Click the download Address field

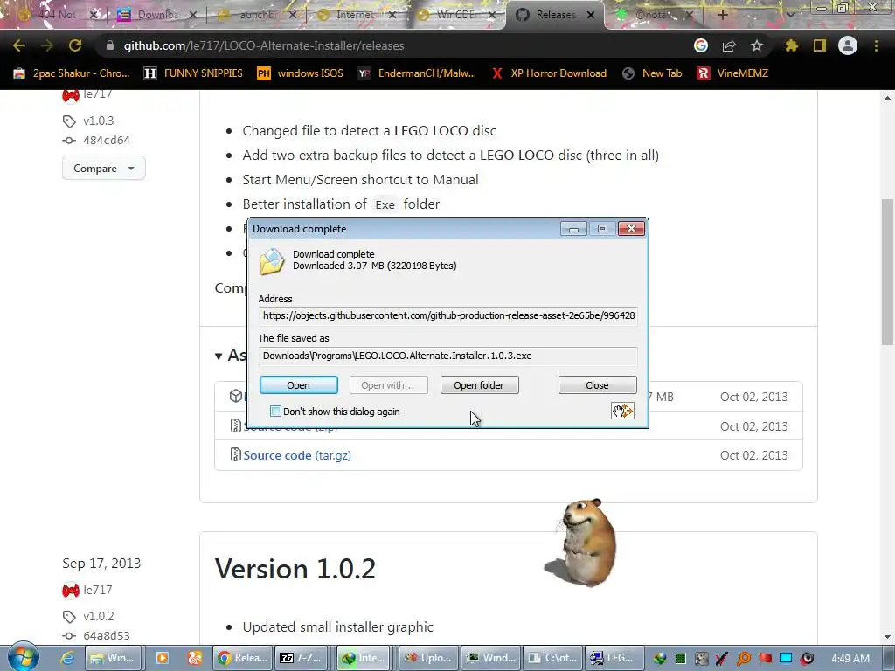[x=448, y=315]
